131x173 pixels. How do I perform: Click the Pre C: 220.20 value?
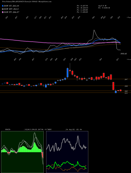pyautogui.click(x=82, y=12)
